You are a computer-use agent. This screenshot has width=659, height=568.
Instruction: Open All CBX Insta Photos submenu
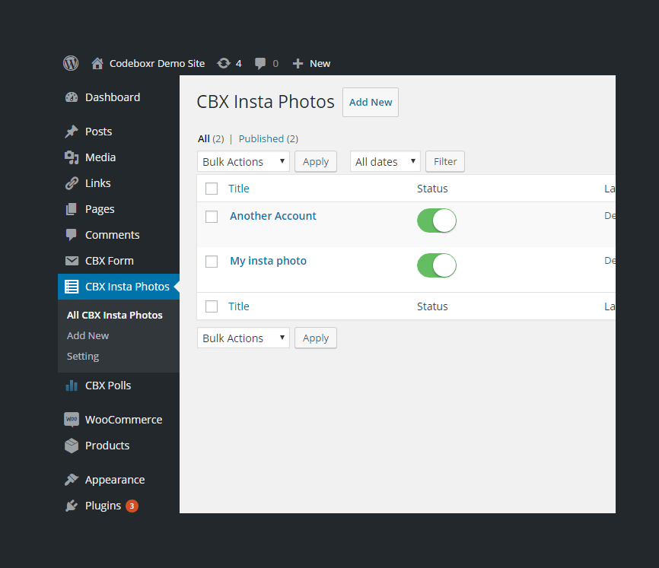click(115, 316)
